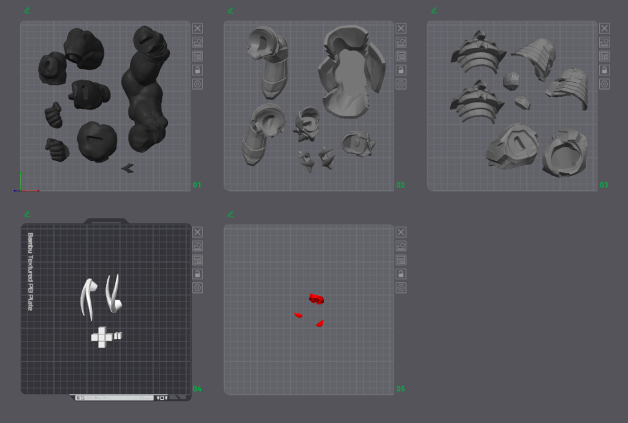Screen dimensions: 628x423
Task: Remove plate 02 with its X icon
Action: pyautogui.click(x=401, y=28)
